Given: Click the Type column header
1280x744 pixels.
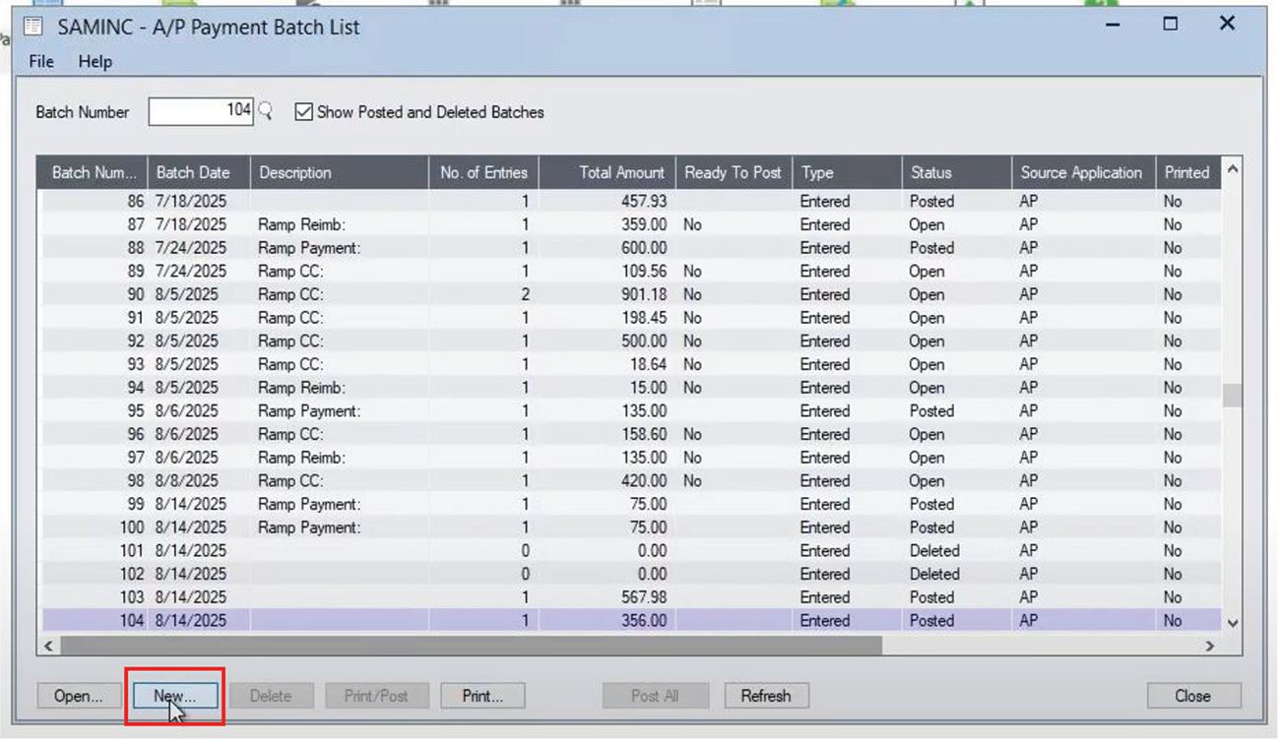Looking at the screenshot, I should pos(847,172).
